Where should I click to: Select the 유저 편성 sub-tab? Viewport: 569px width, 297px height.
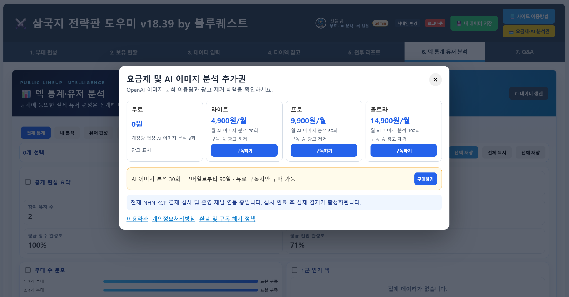point(98,133)
